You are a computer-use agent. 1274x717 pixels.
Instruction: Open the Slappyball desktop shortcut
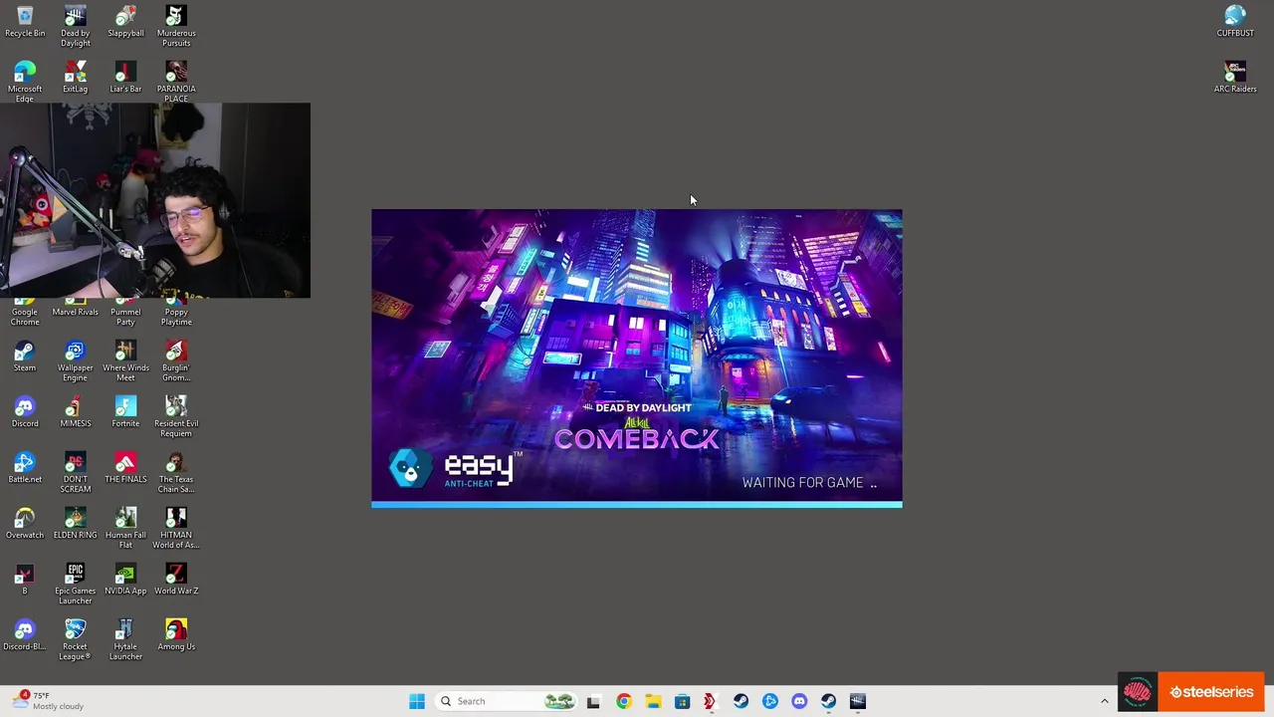tap(125, 22)
